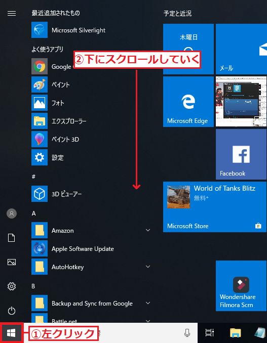This screenshot has height=343, width=267.
Task: Open Documents icon in Start sidebar
Action: (12, 238)
